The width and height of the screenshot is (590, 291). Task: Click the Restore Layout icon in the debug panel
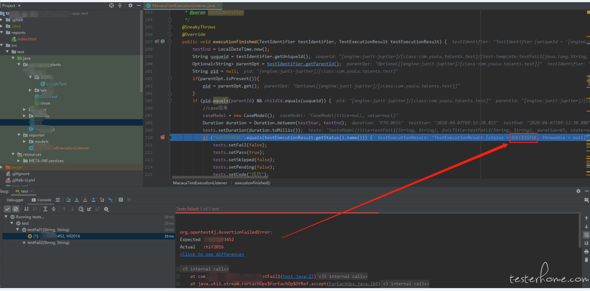tap(586, 200)
